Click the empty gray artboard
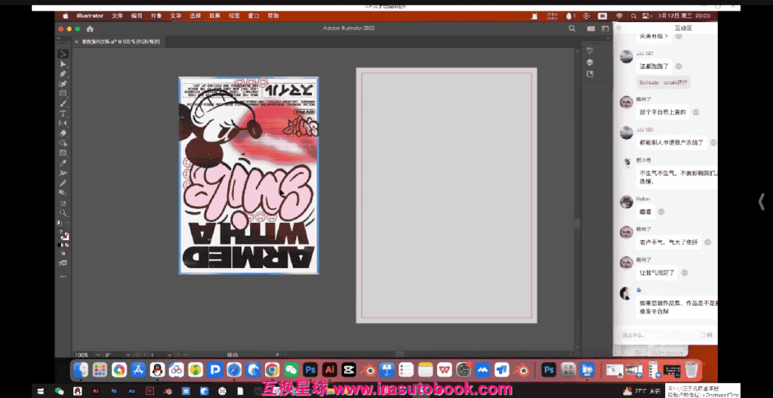The image size is (773, 398). click(x=446, y=196)
